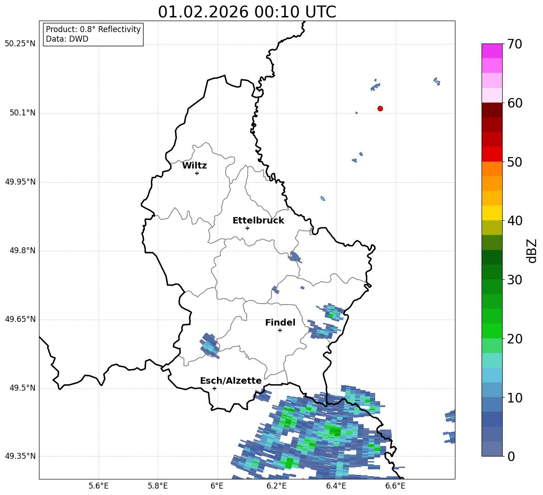Viewport: 543px width, 495px height.
Task: Click the 0 tick on the colorbar
Action: 511,456
